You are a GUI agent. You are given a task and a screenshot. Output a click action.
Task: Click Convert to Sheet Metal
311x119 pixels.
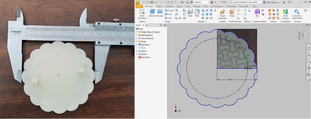(297, 14)
